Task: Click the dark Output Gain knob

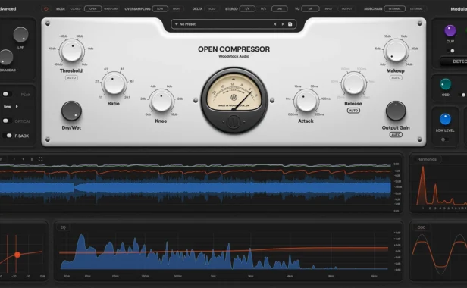Action: [x=396, y=111]
